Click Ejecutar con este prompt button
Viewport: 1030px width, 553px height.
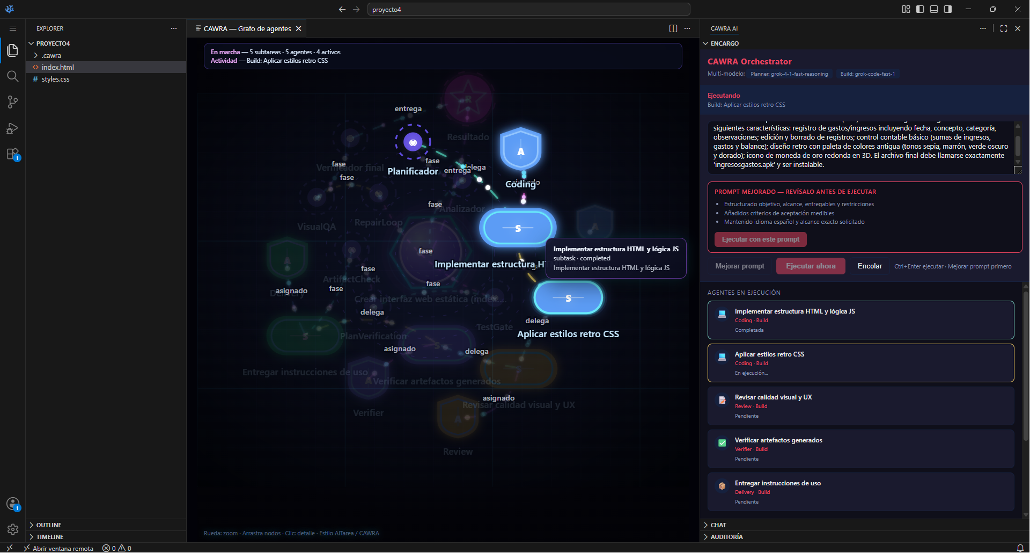(760, 239)
